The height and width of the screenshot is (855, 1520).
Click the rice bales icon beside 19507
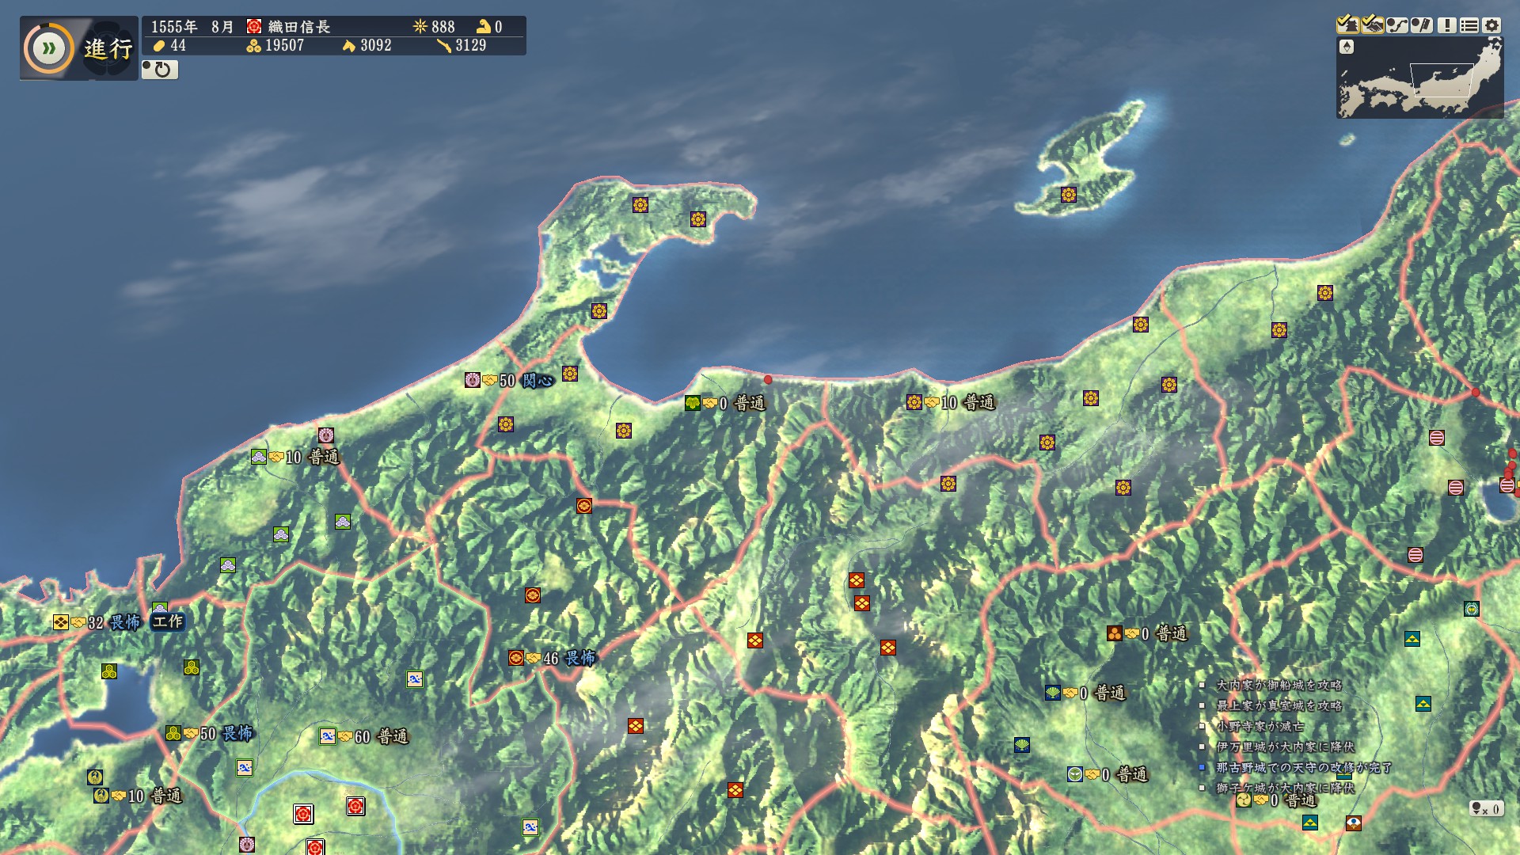[253, 46]
